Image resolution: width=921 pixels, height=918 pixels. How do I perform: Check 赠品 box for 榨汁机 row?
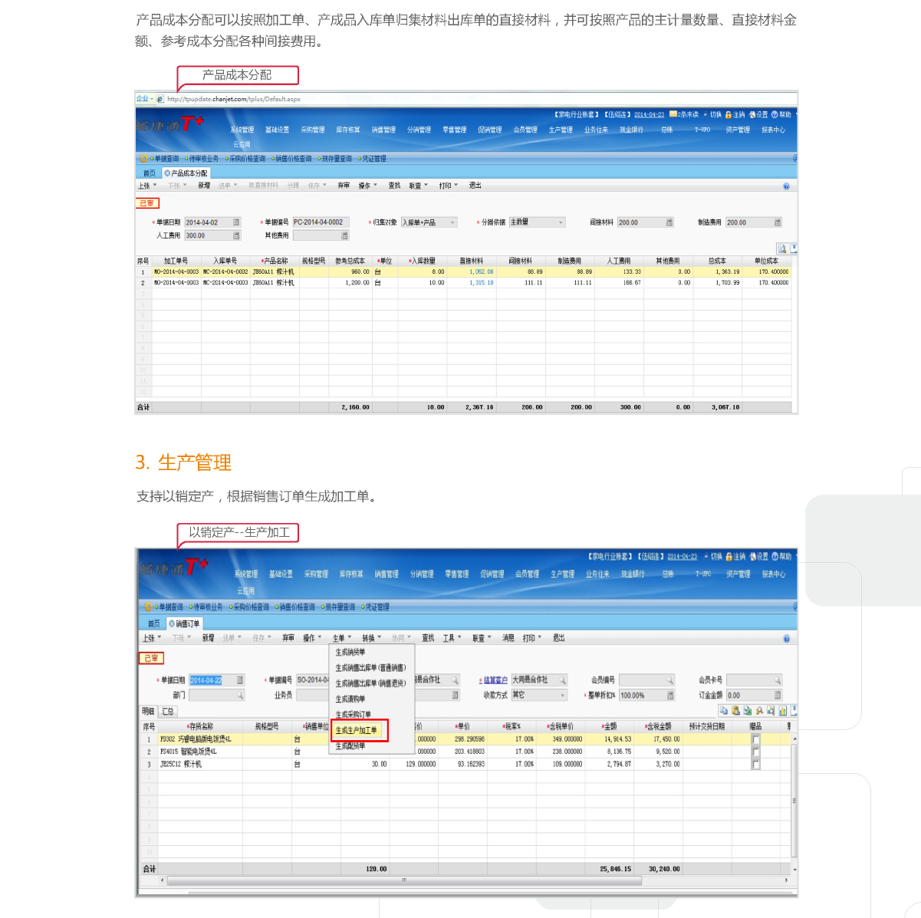pyautogui.click(x=755, y=764)
